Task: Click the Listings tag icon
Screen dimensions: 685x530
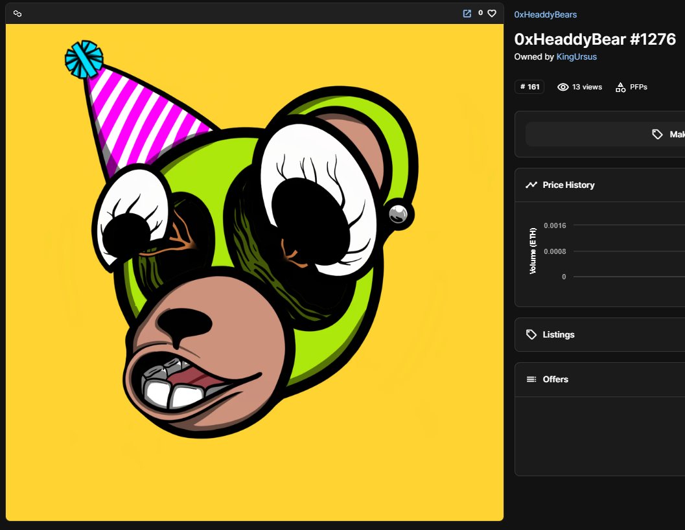Action: coord(531,335)
